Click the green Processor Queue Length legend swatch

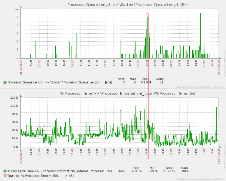click(5, 82)
